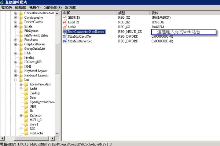Expand the Cryptography key
This screenshot has width=220, height=146.
tap(16, 18)
